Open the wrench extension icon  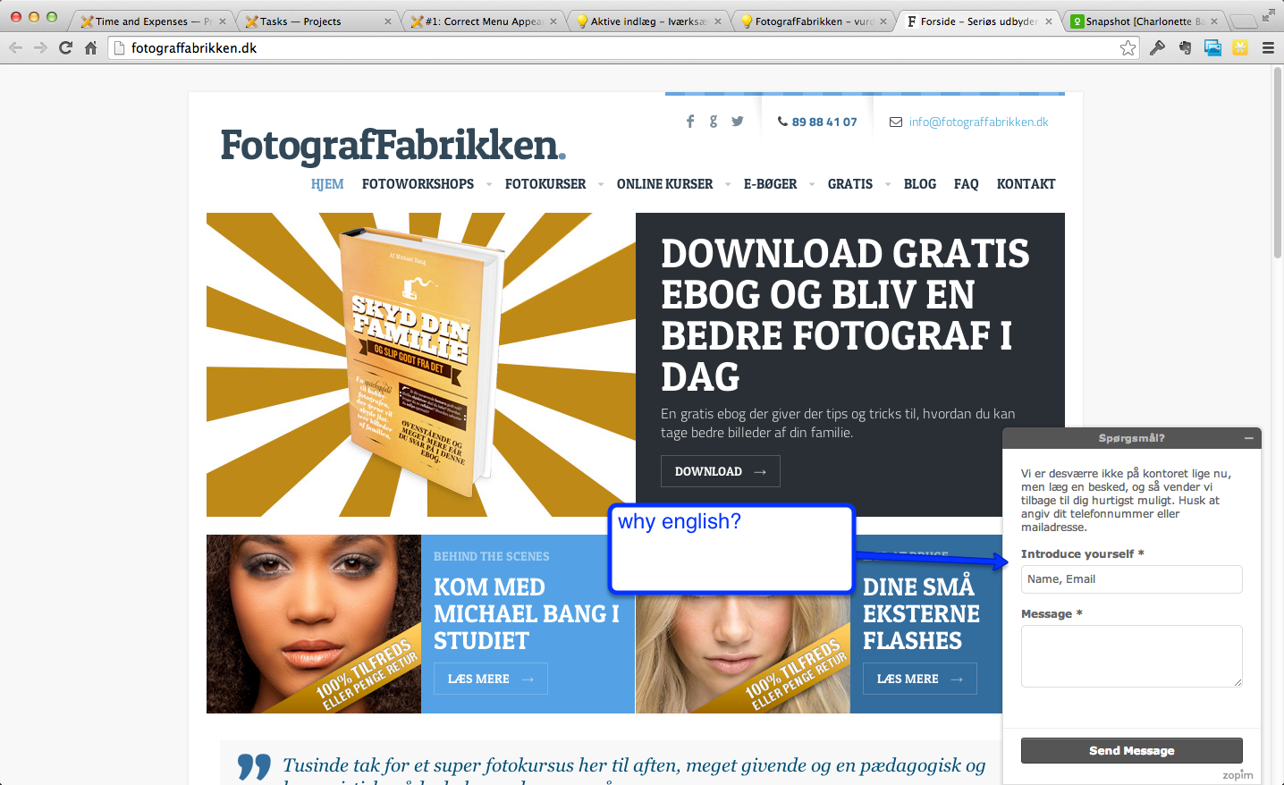pos(1157,48)
